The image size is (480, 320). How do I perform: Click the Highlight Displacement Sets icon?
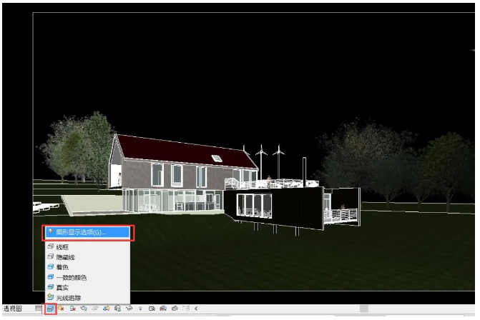pyautogui.click(x=175, y=309)
